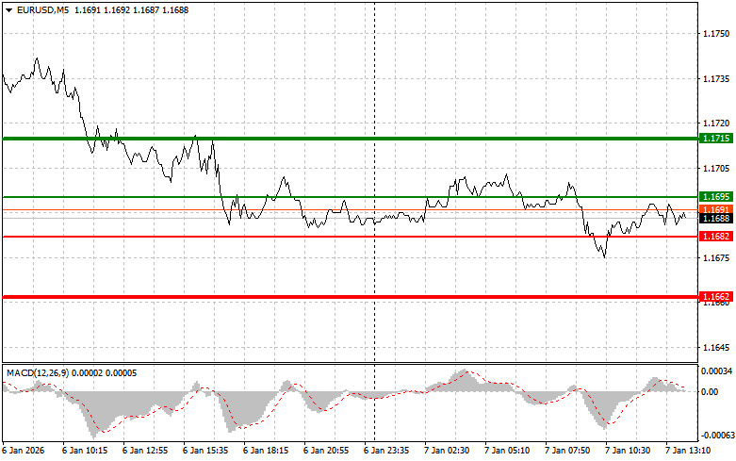Viewport: 736px width, 461px height.
Task: Click the orange 1.1691 price label
Action: point(716,209)
